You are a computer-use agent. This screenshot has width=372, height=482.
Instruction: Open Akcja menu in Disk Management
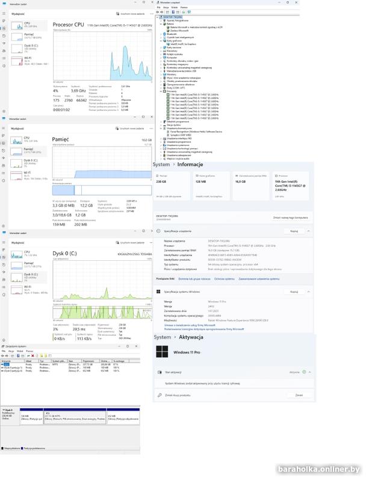[11, 351]
